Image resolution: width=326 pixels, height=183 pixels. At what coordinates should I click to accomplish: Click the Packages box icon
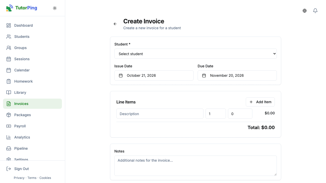[9, 115]
